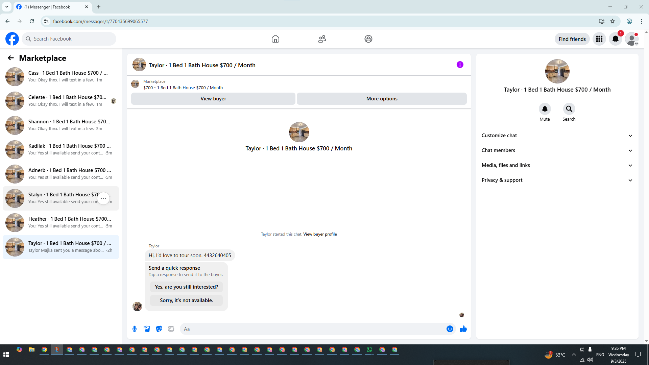Open the Windows notification center
Viewport: 649px width, 365px height.
pos(638,355)
